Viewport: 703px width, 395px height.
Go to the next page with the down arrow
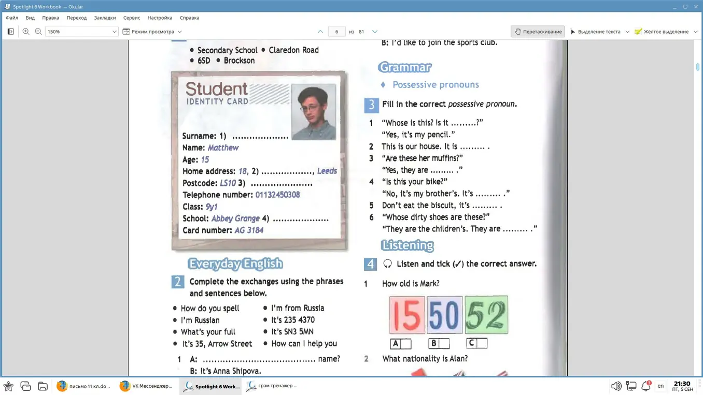(x=375, y=32)
